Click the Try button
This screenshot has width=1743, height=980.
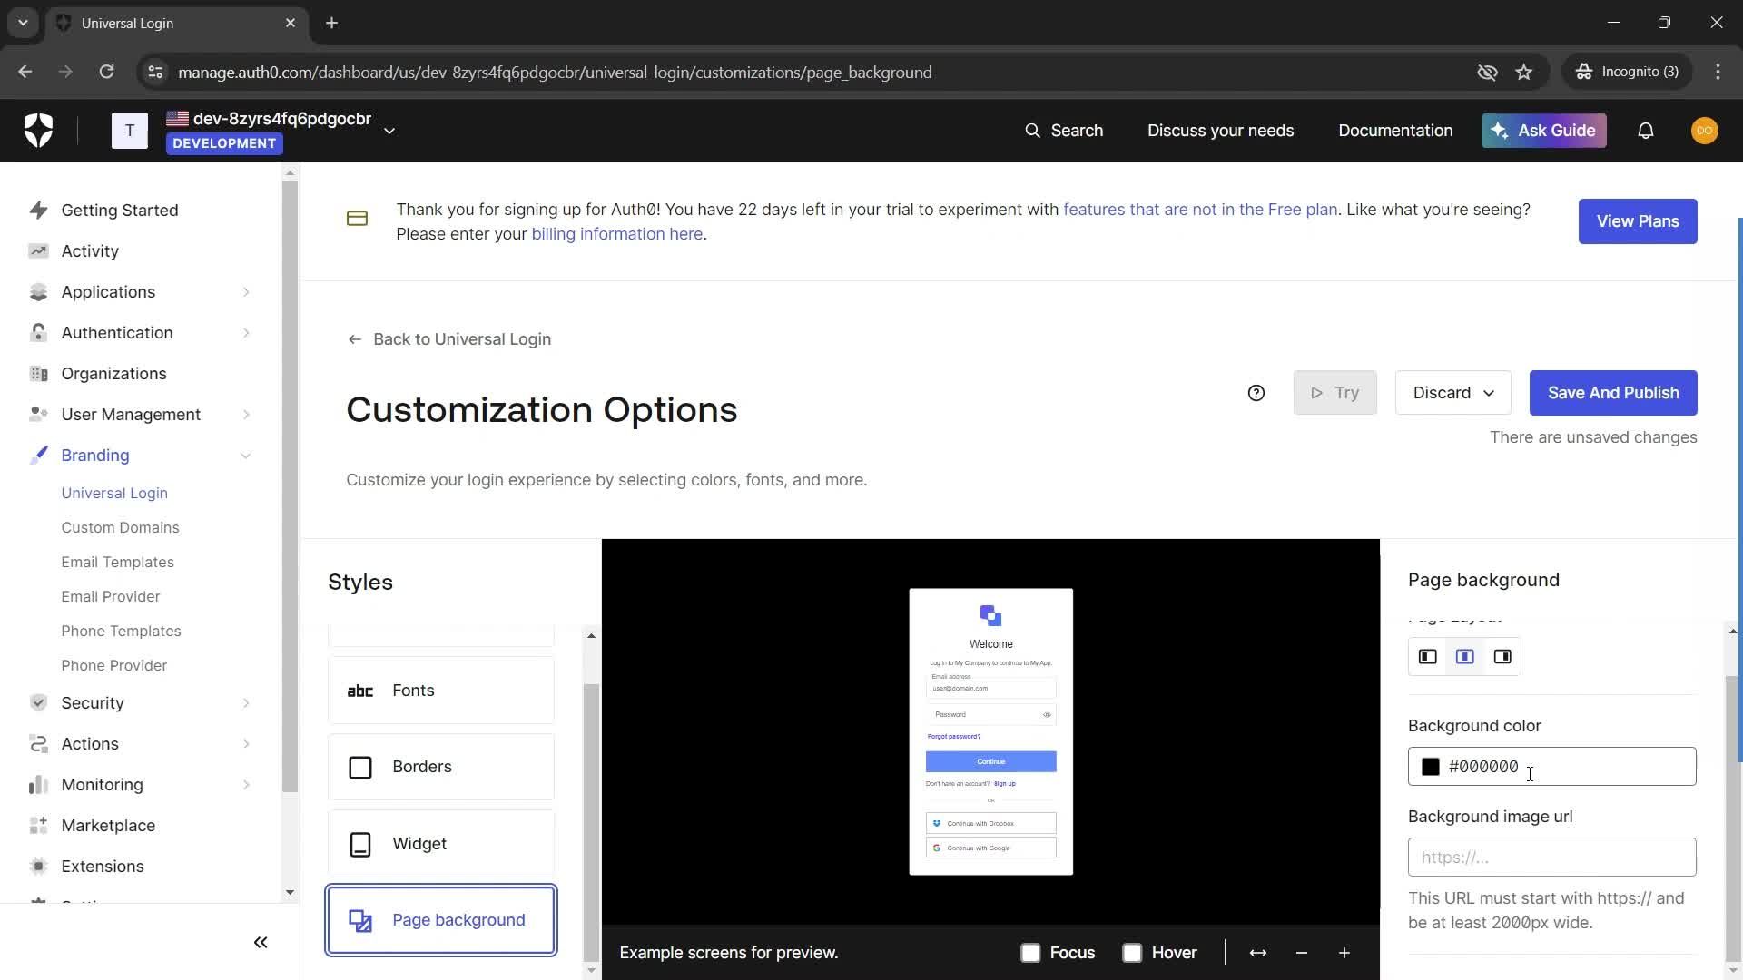click(1334, 393)
